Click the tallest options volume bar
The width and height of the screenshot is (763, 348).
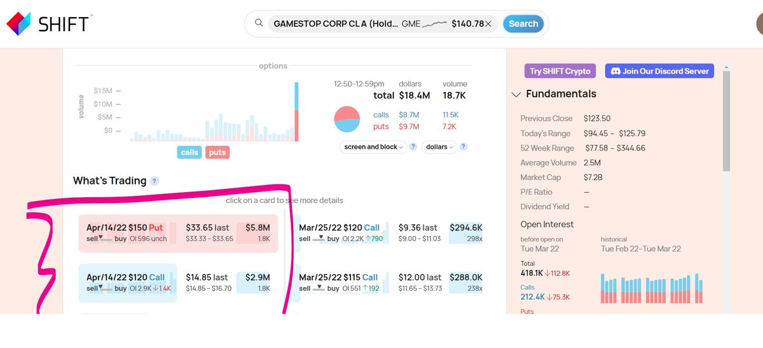pyautogui.click(x=296, y=112)
